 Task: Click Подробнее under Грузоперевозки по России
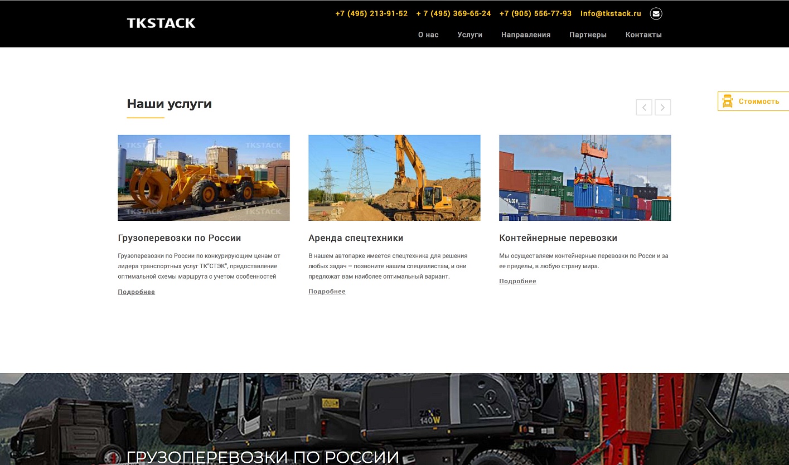pyautogui.click(x=136, y=292)
